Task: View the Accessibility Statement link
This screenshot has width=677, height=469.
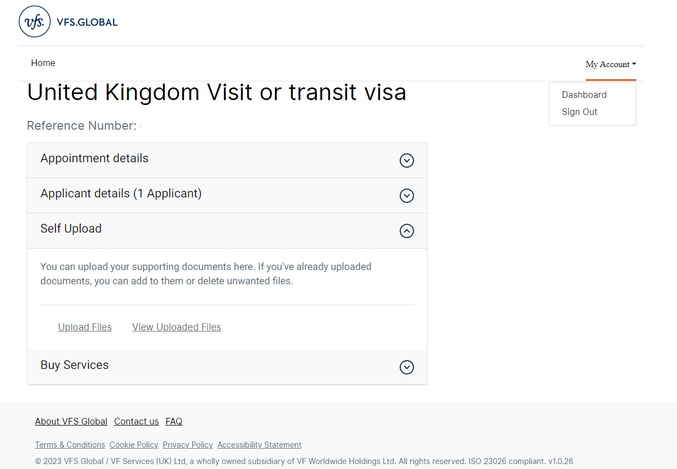Action: pos(259,445)
